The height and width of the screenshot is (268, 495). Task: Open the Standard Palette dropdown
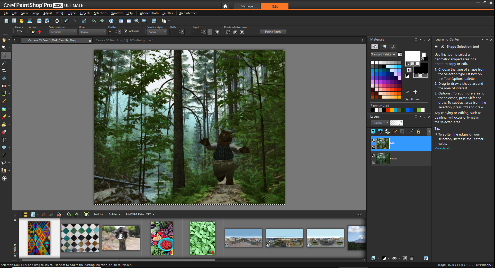coord(383,54)
